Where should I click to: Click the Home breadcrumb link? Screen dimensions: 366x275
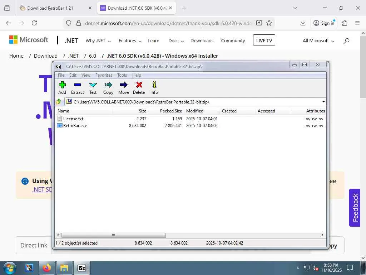pos(16,56)
